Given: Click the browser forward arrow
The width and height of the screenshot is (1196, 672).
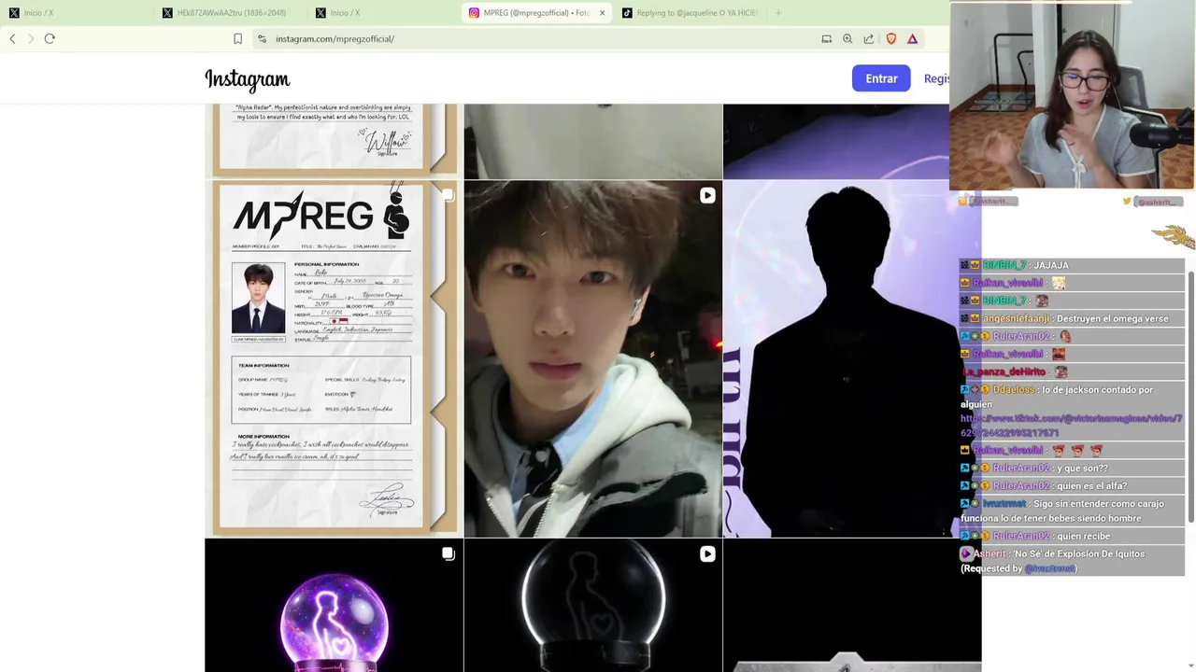Looking at the screenshot, I should pyautogui.click(x=31, y=39).
